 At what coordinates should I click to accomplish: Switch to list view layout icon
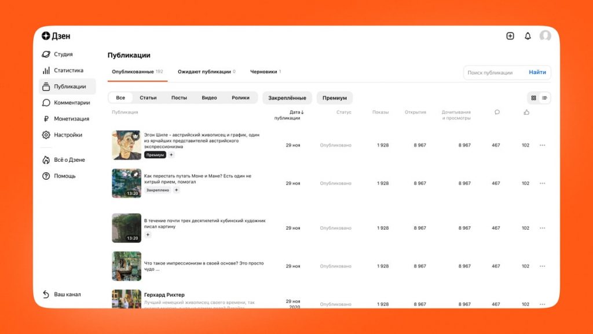(x=544, y=98)
